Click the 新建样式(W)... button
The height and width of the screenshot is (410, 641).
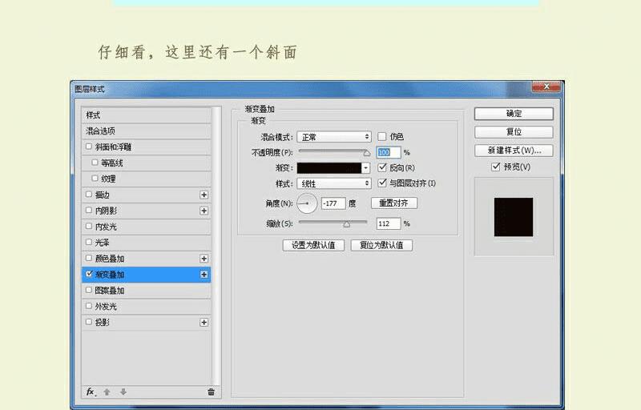coord(514,151)
